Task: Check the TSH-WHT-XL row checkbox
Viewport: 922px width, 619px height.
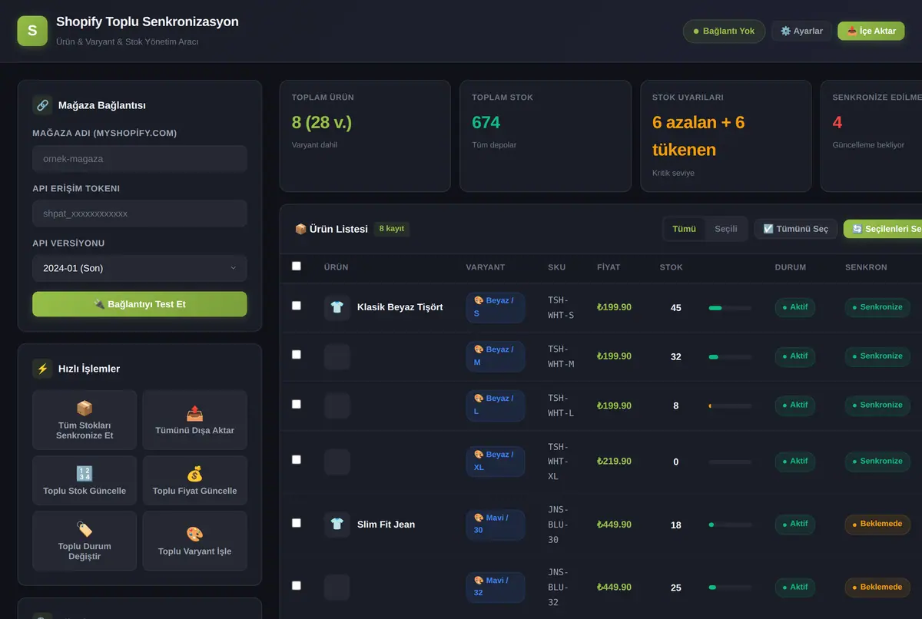Action: pos(297,460)
